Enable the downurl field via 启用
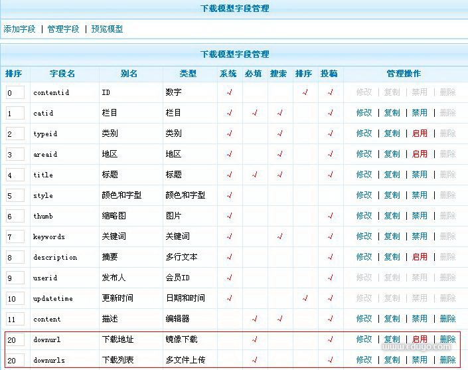The height and width of the screenshot is (370, 468). coord(420,339)
